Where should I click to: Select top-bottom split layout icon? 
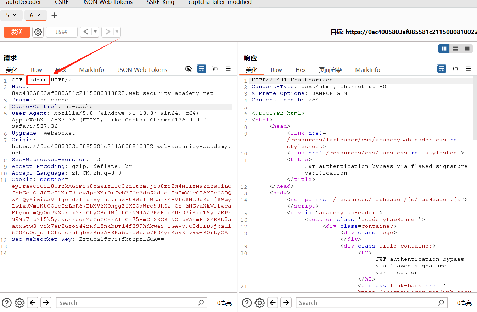(455, 49)
